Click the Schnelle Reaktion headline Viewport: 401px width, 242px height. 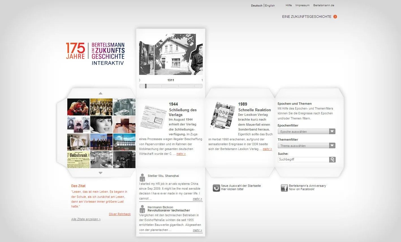tap(255, 110)
